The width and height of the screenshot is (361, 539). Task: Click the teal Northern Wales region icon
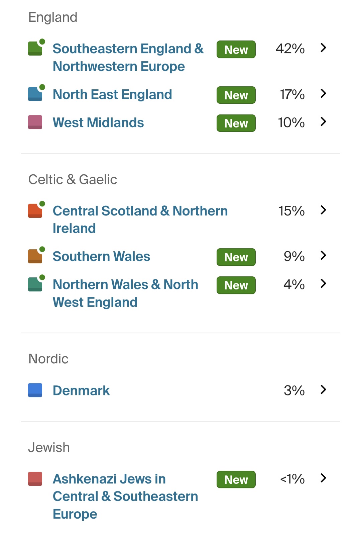point(35,284)
